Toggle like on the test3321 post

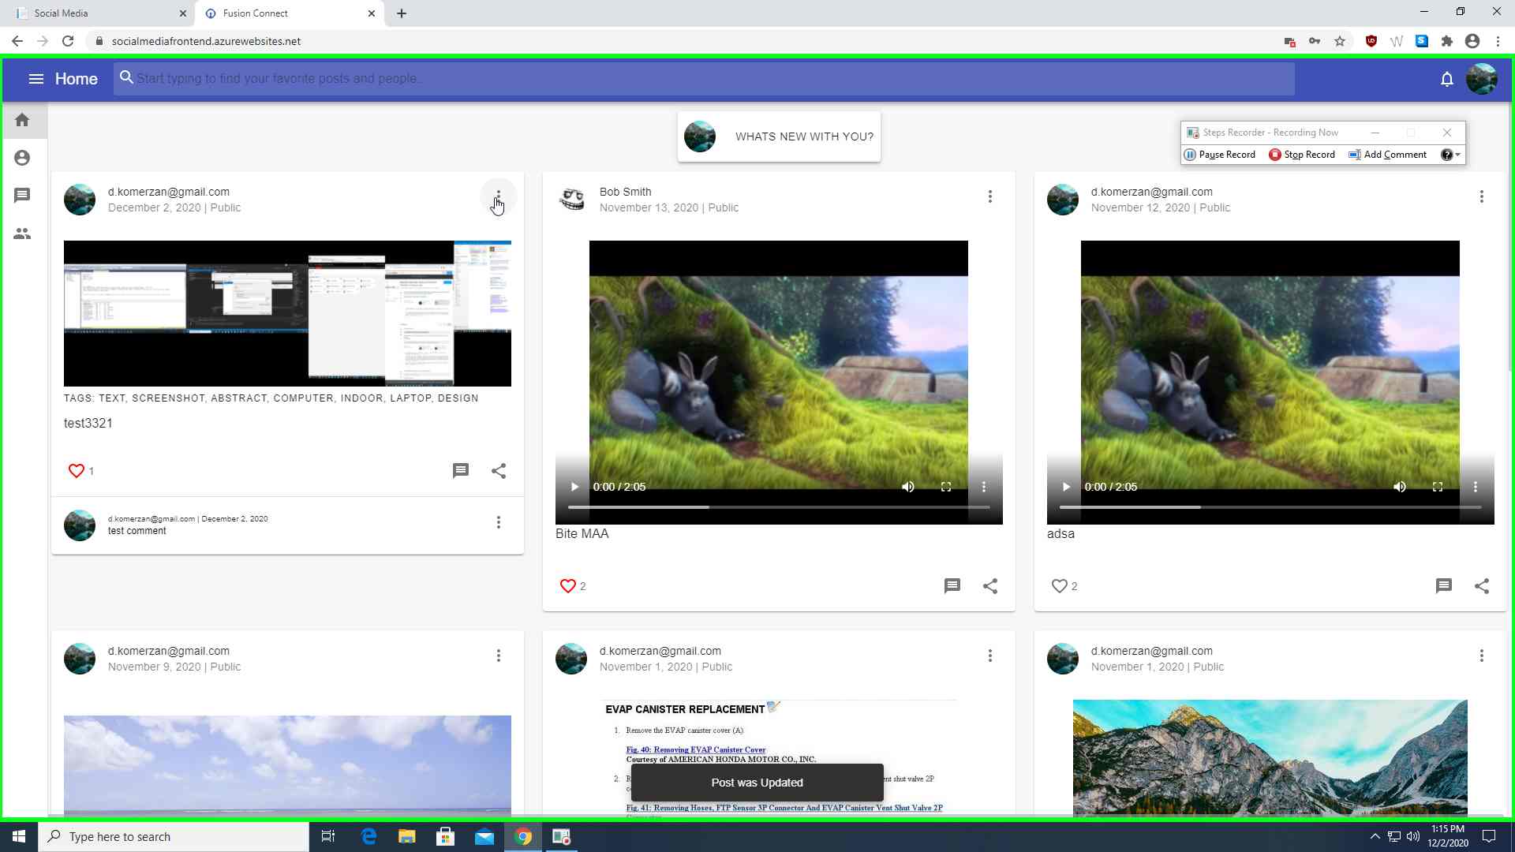pyautogui.click(x=77, y=471)
